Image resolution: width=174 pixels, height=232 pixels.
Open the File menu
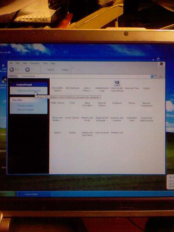click(11, 63)
